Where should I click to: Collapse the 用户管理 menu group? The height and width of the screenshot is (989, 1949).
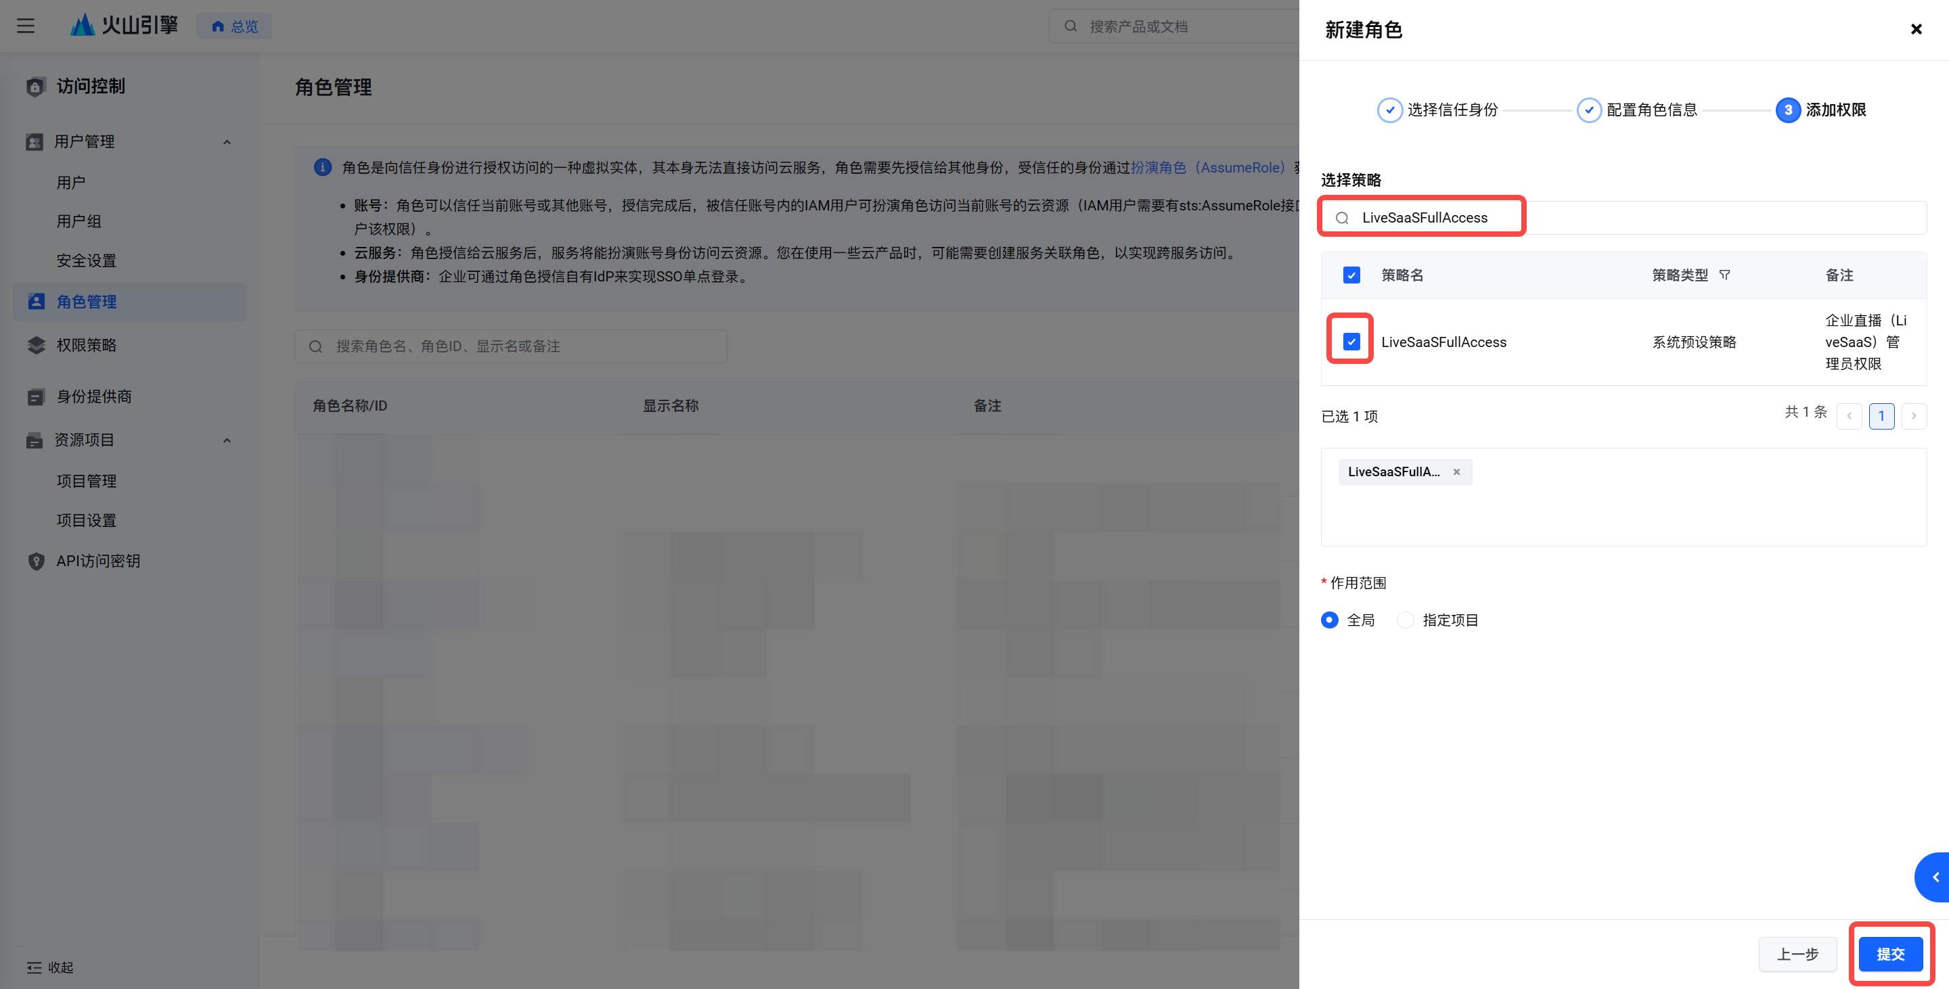(x=226, y=142)
